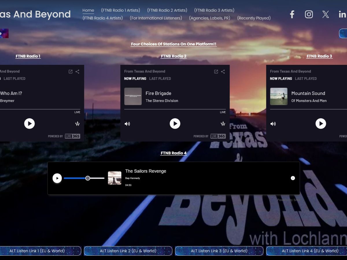
Task: Open the Instagram social icon
Action: 309,14
